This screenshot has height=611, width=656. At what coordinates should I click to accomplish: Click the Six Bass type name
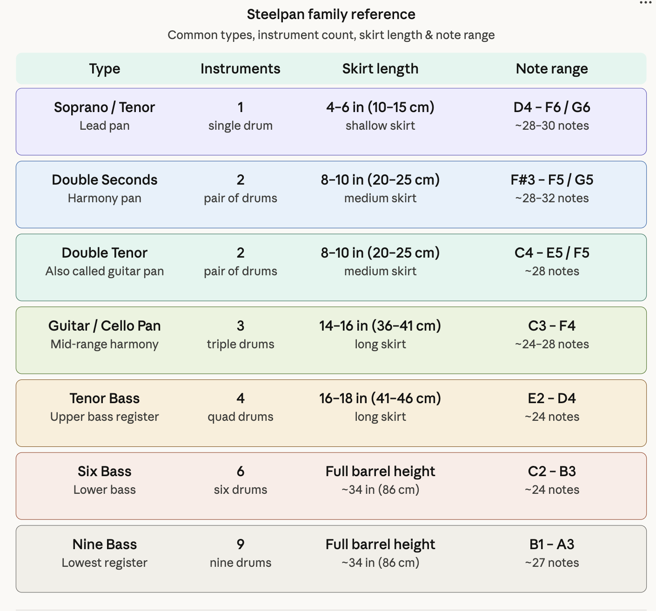coord(105,472)
